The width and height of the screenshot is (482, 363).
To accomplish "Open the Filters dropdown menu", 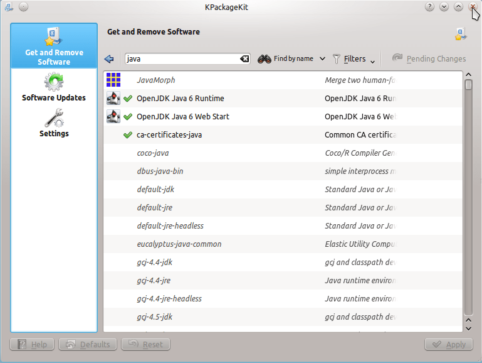I will pos(354,59).
